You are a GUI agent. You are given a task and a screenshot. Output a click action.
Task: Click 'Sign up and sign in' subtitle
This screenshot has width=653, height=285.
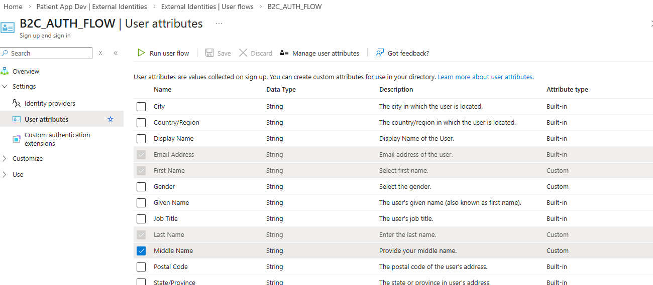click(x=45, y=36)
